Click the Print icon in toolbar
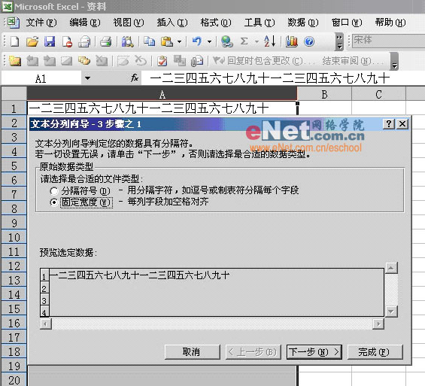 click(x=105, y=41)
